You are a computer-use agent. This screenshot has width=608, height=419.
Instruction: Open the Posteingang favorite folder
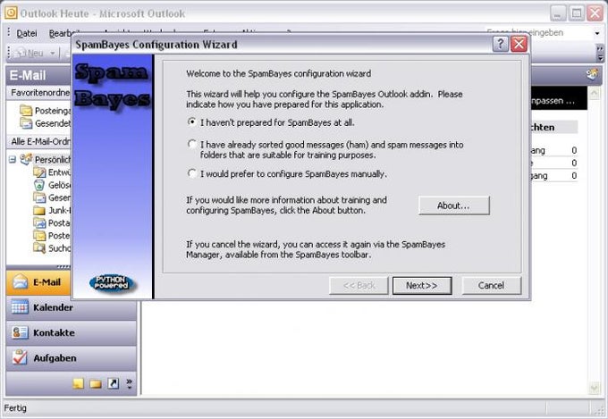pyautogui.click(x=45, y=111)
